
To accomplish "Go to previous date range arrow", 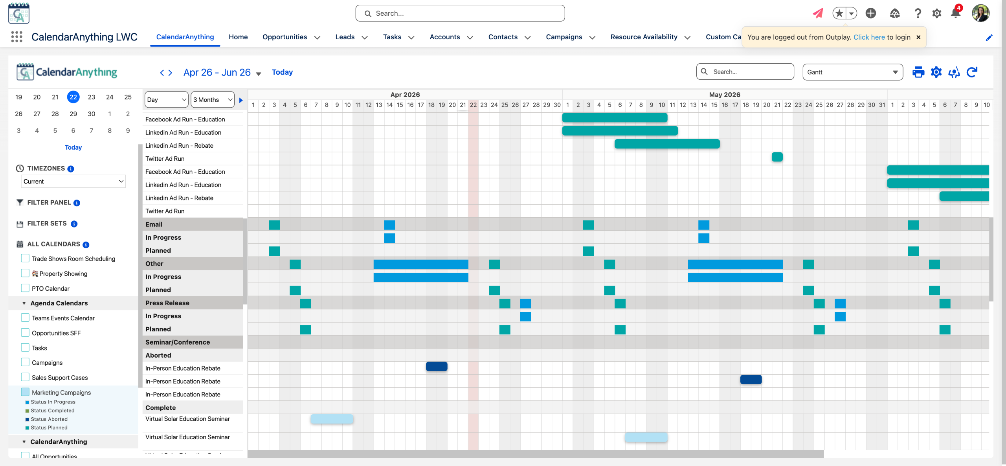I will coord(162,73).
